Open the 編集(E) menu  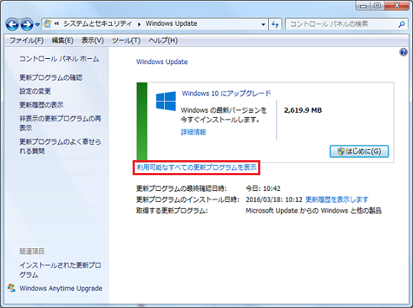click(62, 40)
